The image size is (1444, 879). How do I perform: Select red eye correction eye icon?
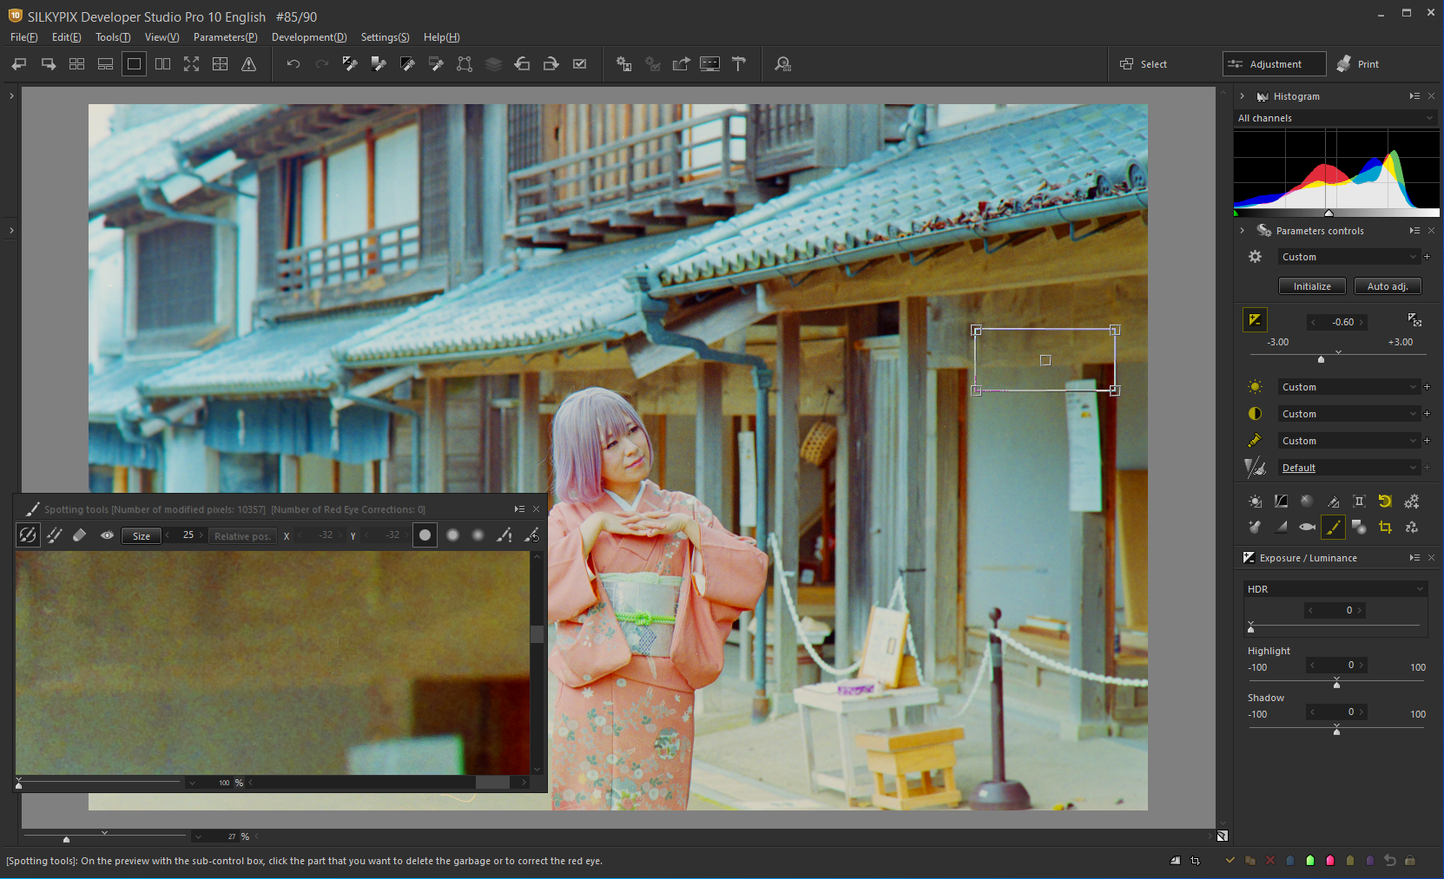[x=107, y=535]
